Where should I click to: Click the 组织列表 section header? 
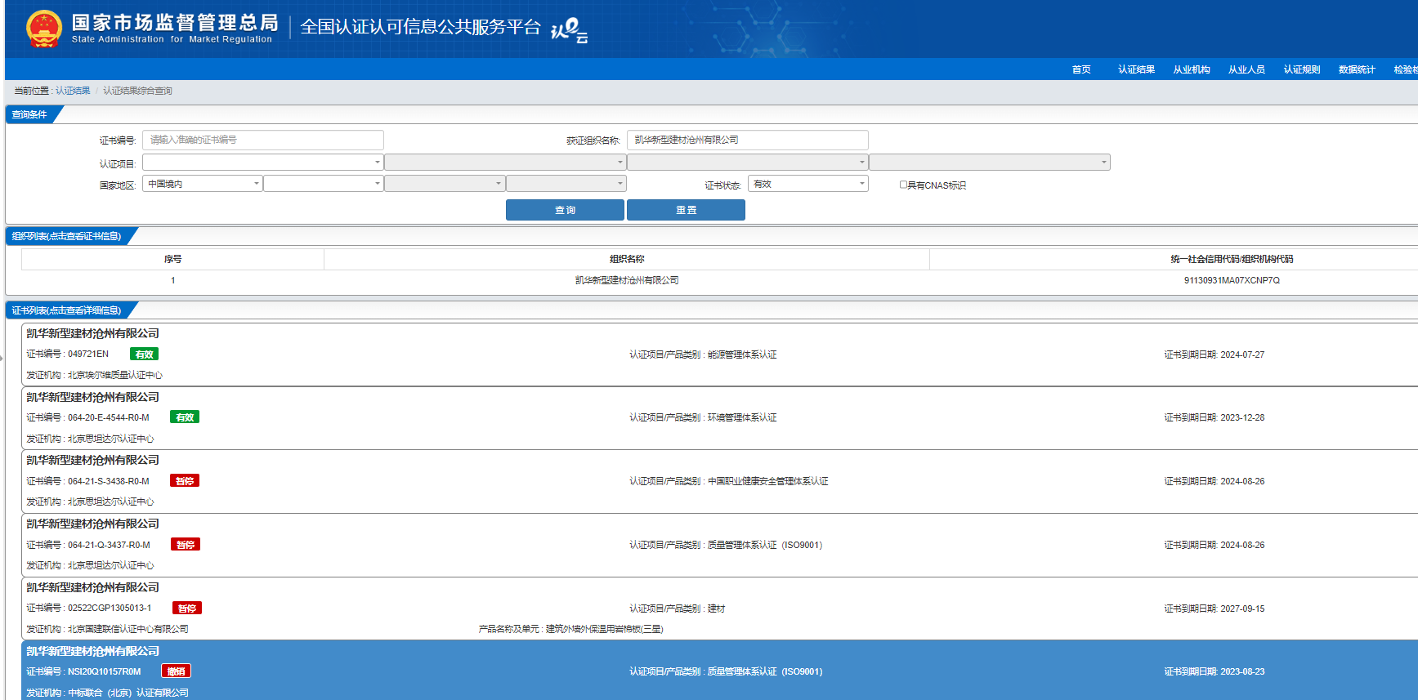tap(67, 236)
